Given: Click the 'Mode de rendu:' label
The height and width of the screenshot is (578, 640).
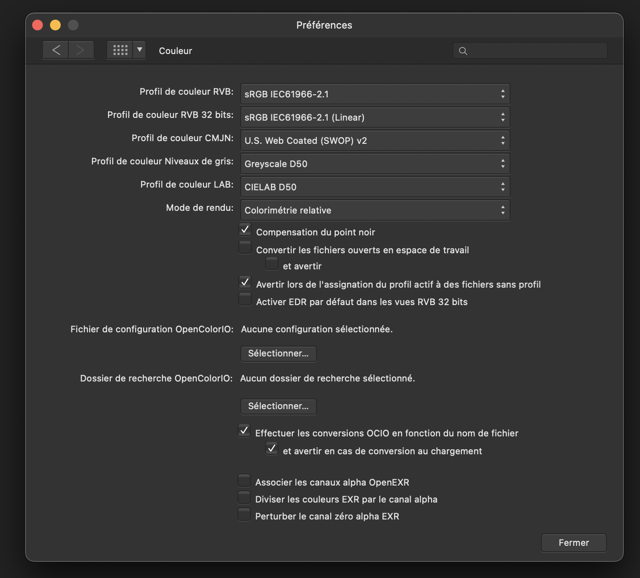Looking at the screenshot, I should pos(199,208).
